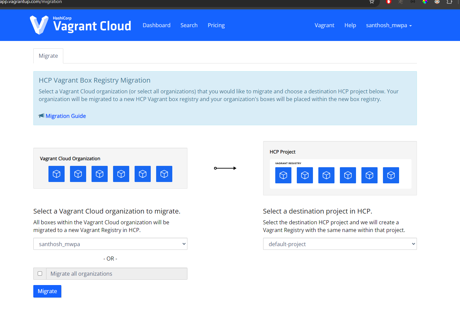Expand the santhosh_mwpa user menu in navbar
This screenshot has width=460, height=321.
tap(389, 26)
